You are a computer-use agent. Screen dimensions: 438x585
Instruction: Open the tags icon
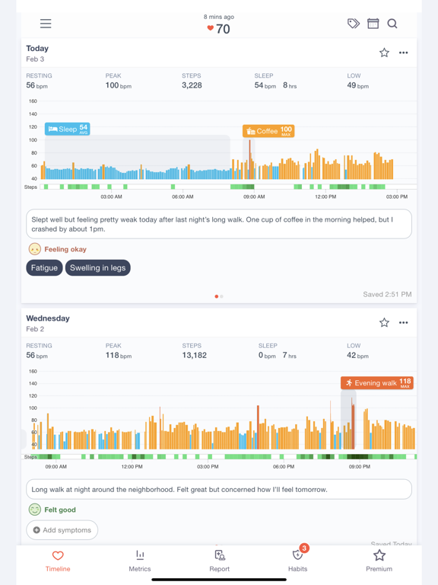pyautogui.click(x=354, y=24)
